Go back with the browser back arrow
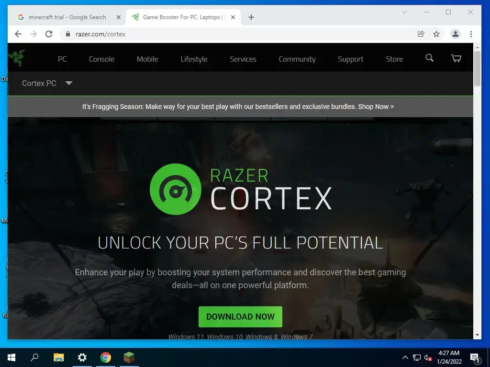The width and height of the screenshot is (490, 367). pyautogui.click(x=18, y=34)
